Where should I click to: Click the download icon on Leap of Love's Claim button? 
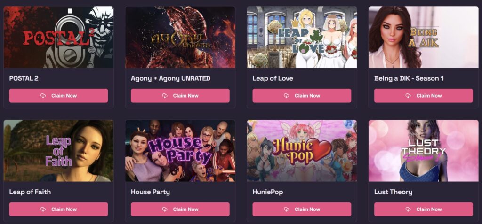pyautogui.click(x=287, y=96)
